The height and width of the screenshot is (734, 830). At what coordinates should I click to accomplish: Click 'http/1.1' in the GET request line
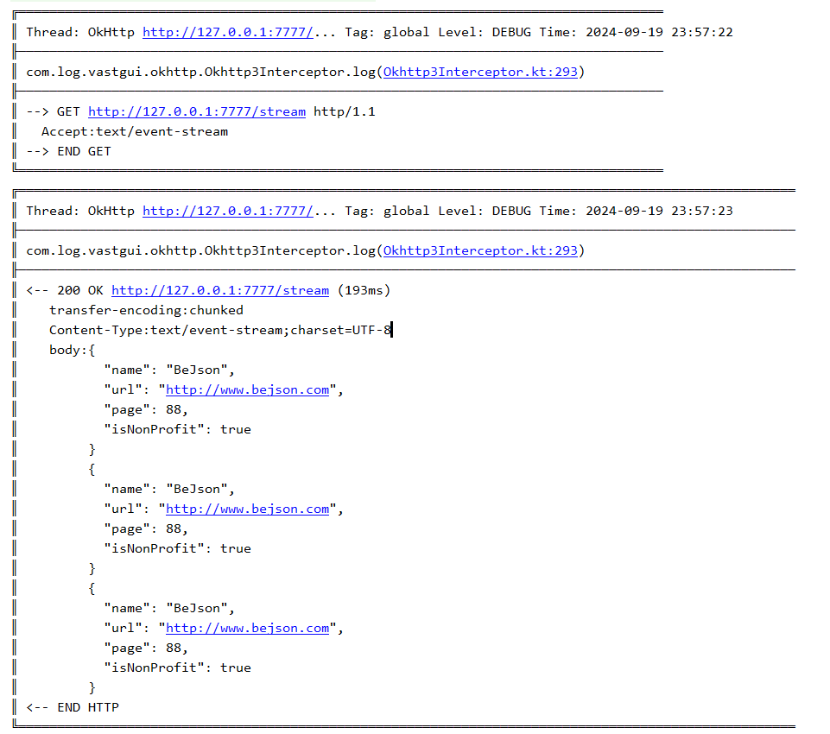(345, 111)
